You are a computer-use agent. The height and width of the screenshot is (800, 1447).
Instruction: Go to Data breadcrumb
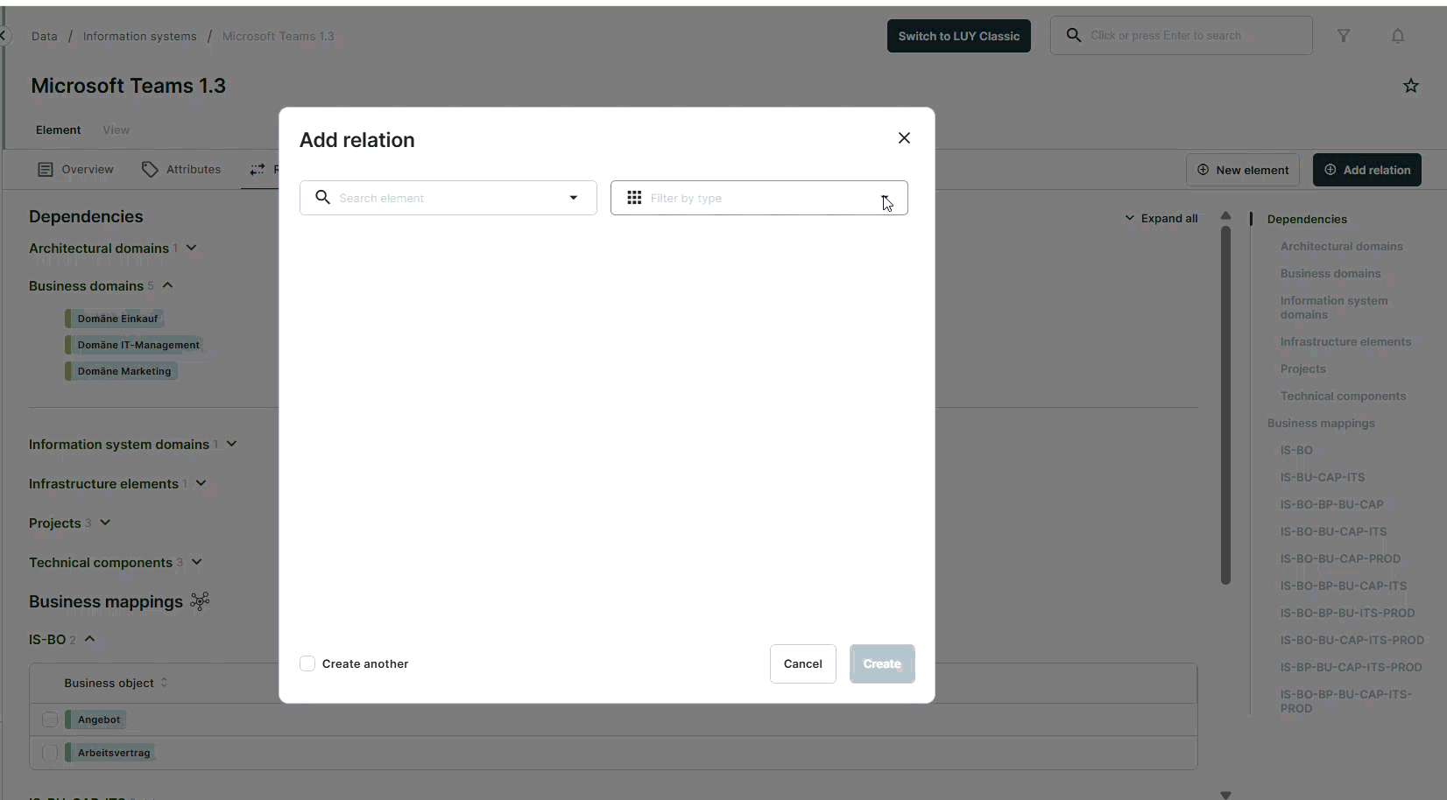(45, 36)
